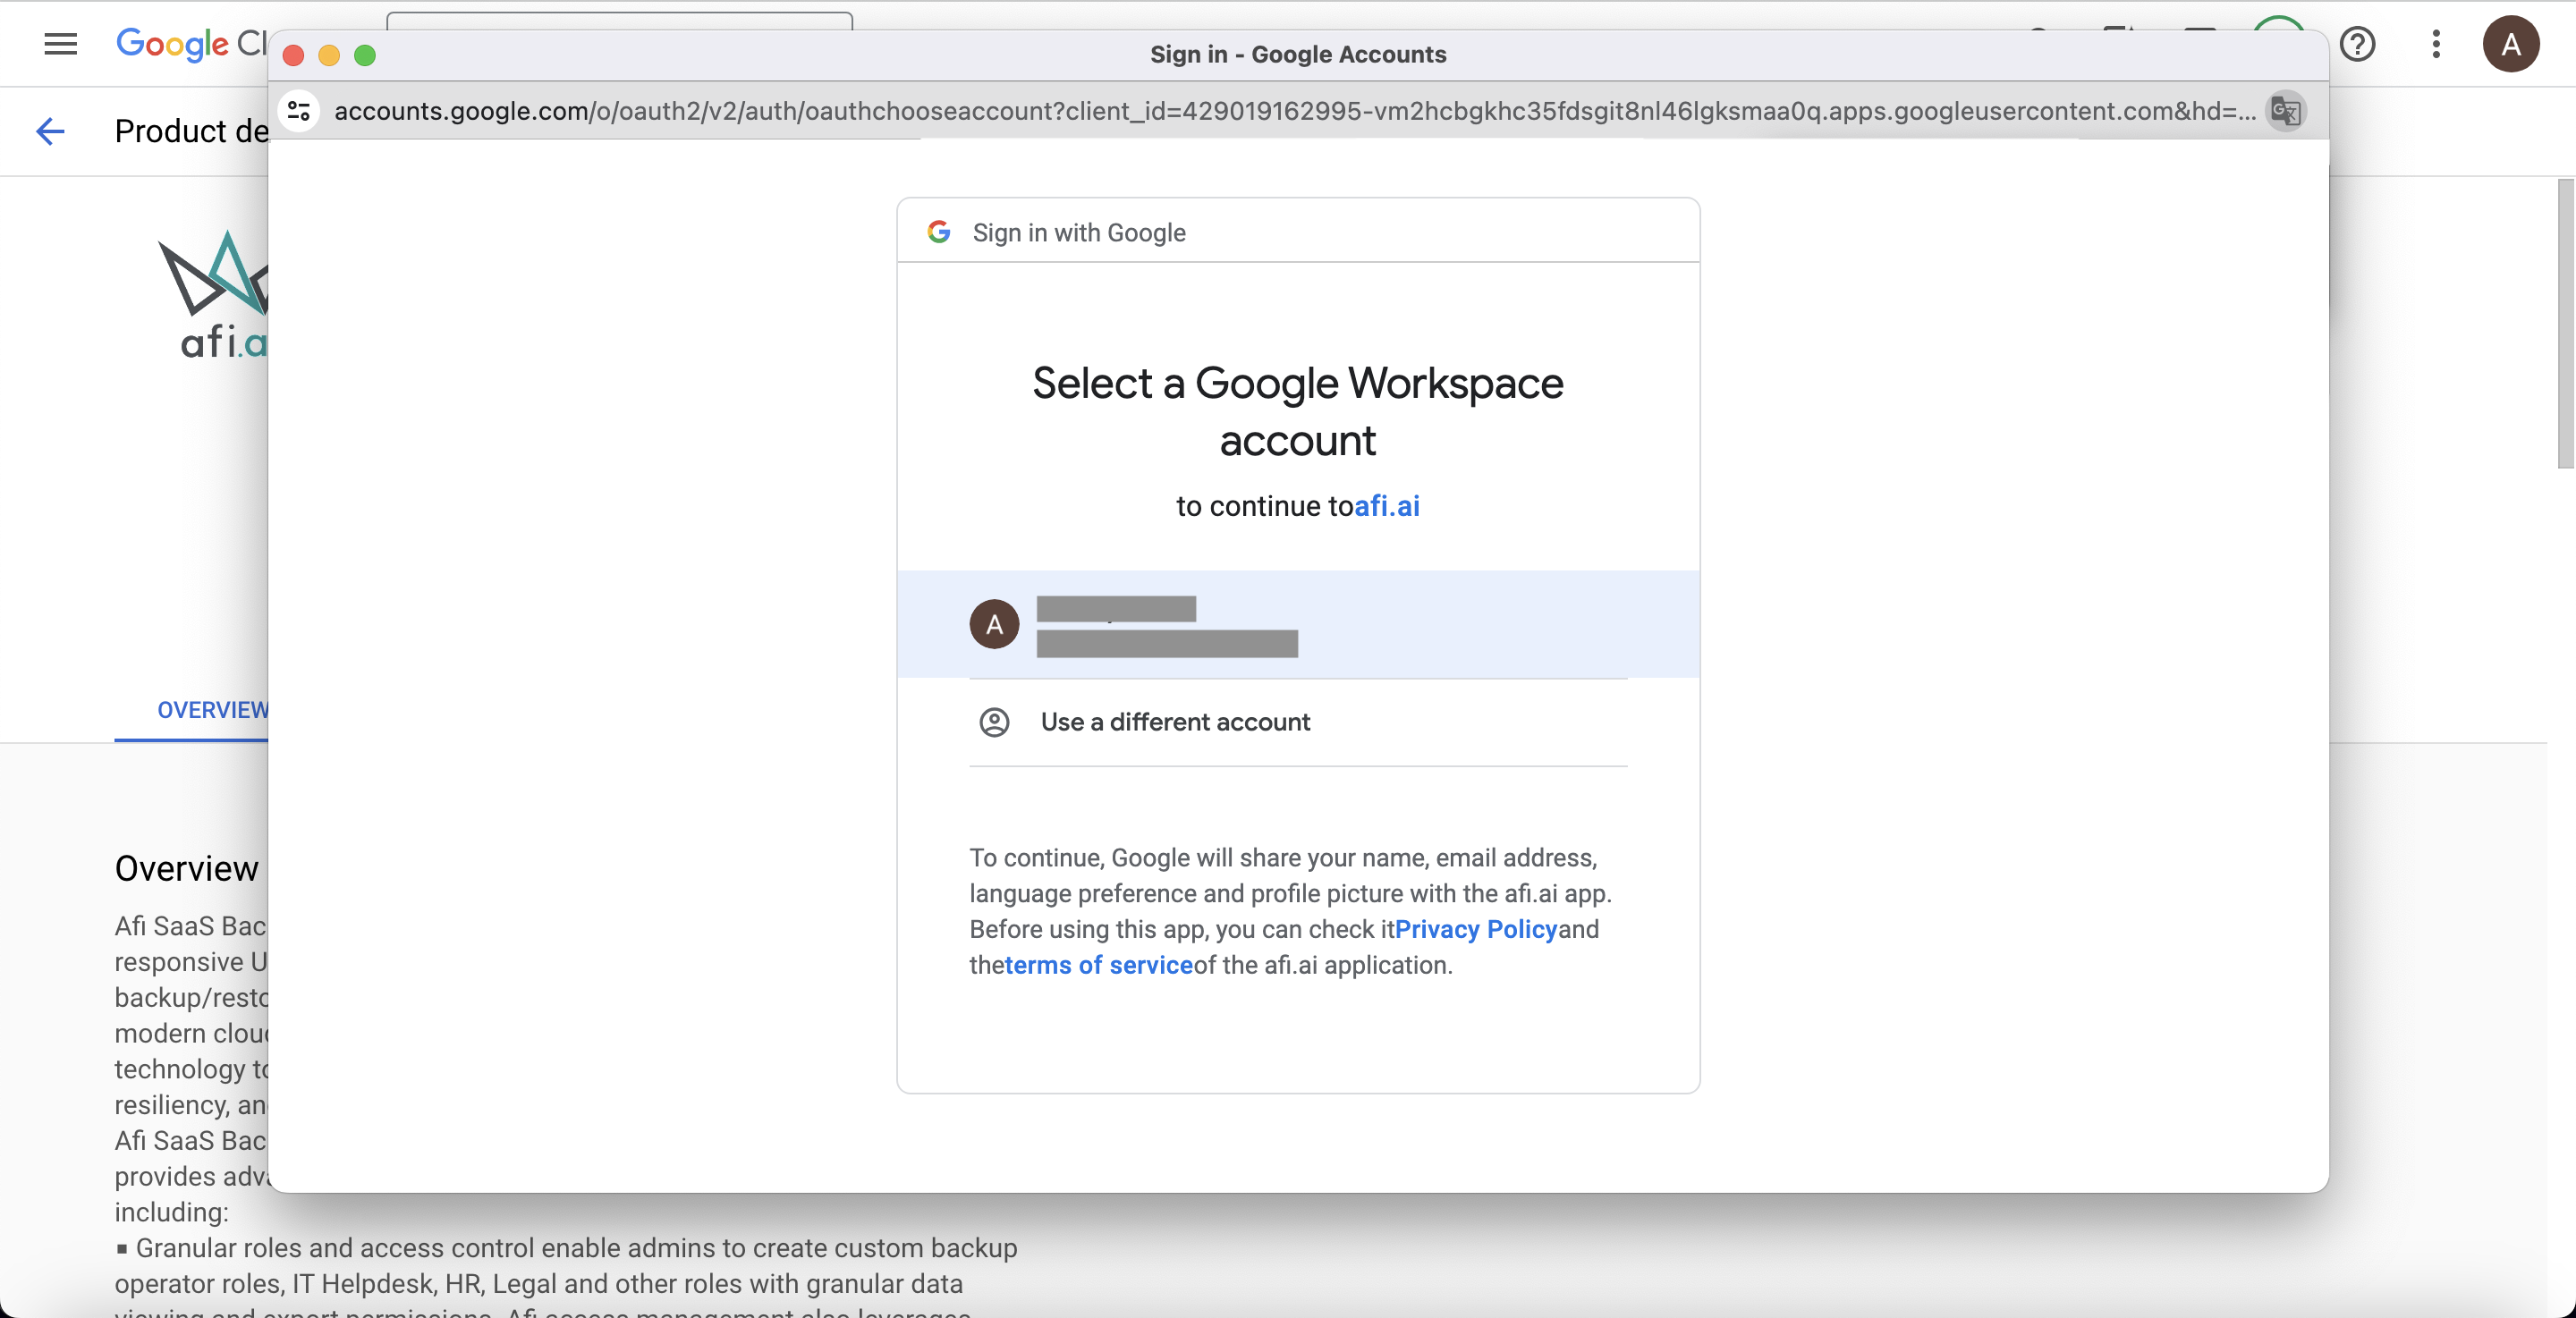2576x1318 pixels.
Task: Click the account avatar at top right
Action: 2512,44
